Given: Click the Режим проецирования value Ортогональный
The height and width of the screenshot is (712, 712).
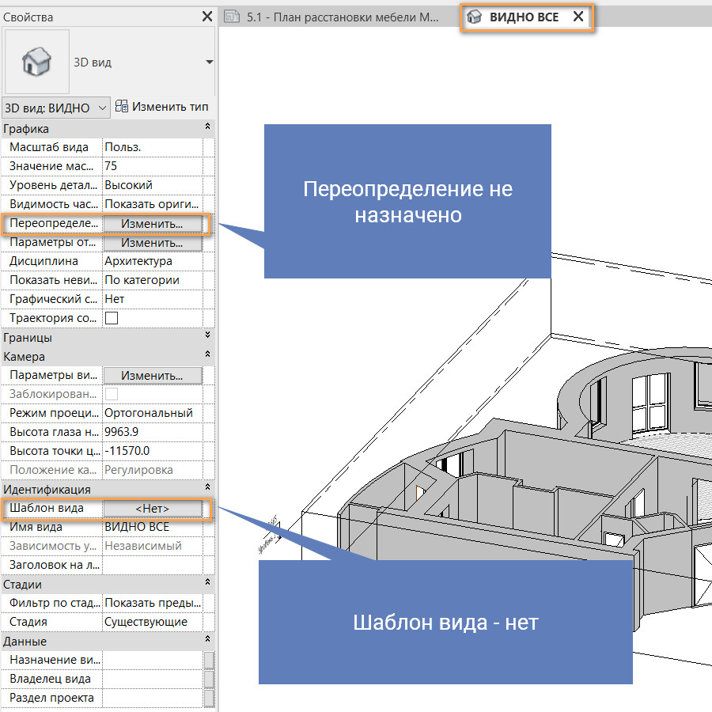Looking at the screenshot, I should pyautogui.click(x=153, y=413).
